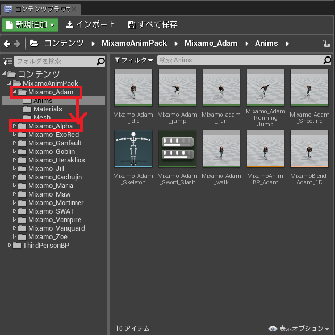
Task: Click the forward navigation arrow
Action: tap(17, 44)
